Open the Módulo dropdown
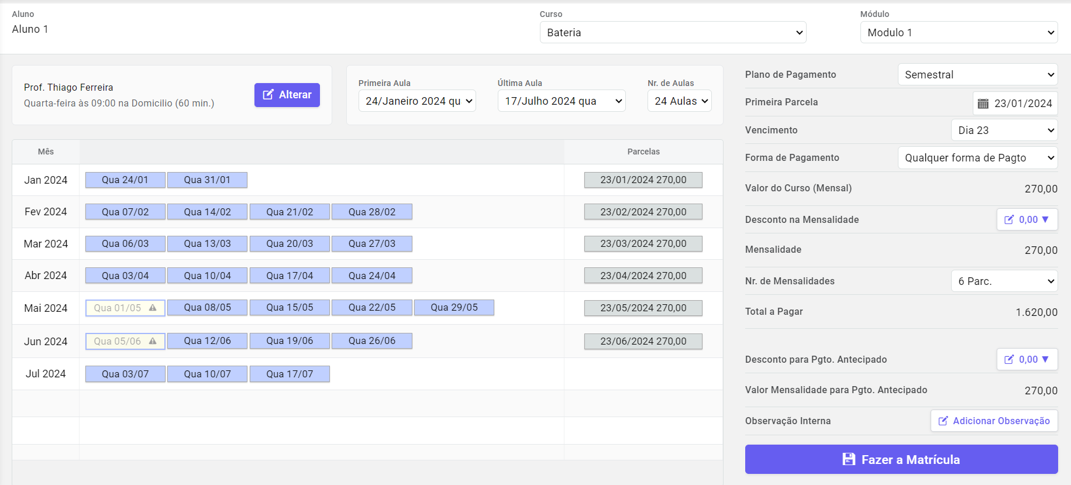Screen dimensions: 1071x485 coord(958,33)
